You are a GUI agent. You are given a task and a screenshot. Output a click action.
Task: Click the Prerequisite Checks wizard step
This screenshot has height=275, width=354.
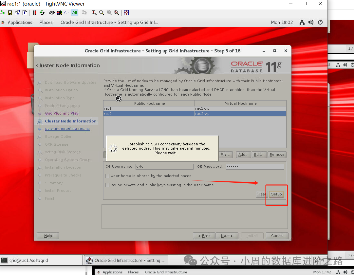pyautogui.click(x=63, y=175)
